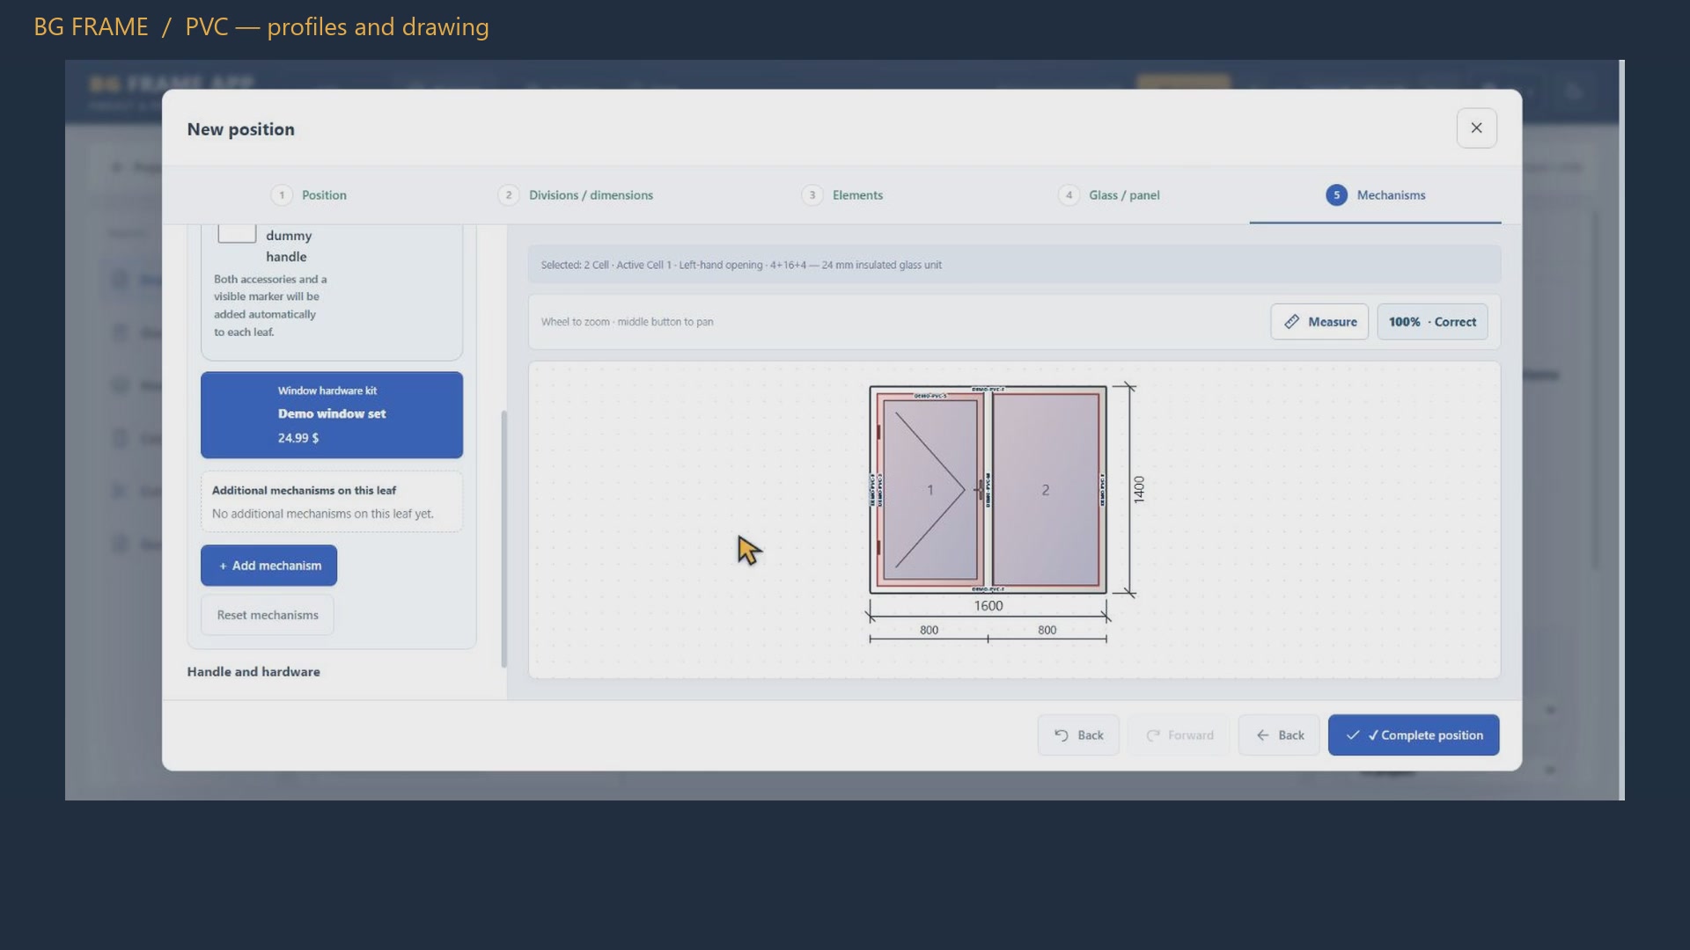
Task: Select the Demo window set hardware kit
Action: coord(332,415)
